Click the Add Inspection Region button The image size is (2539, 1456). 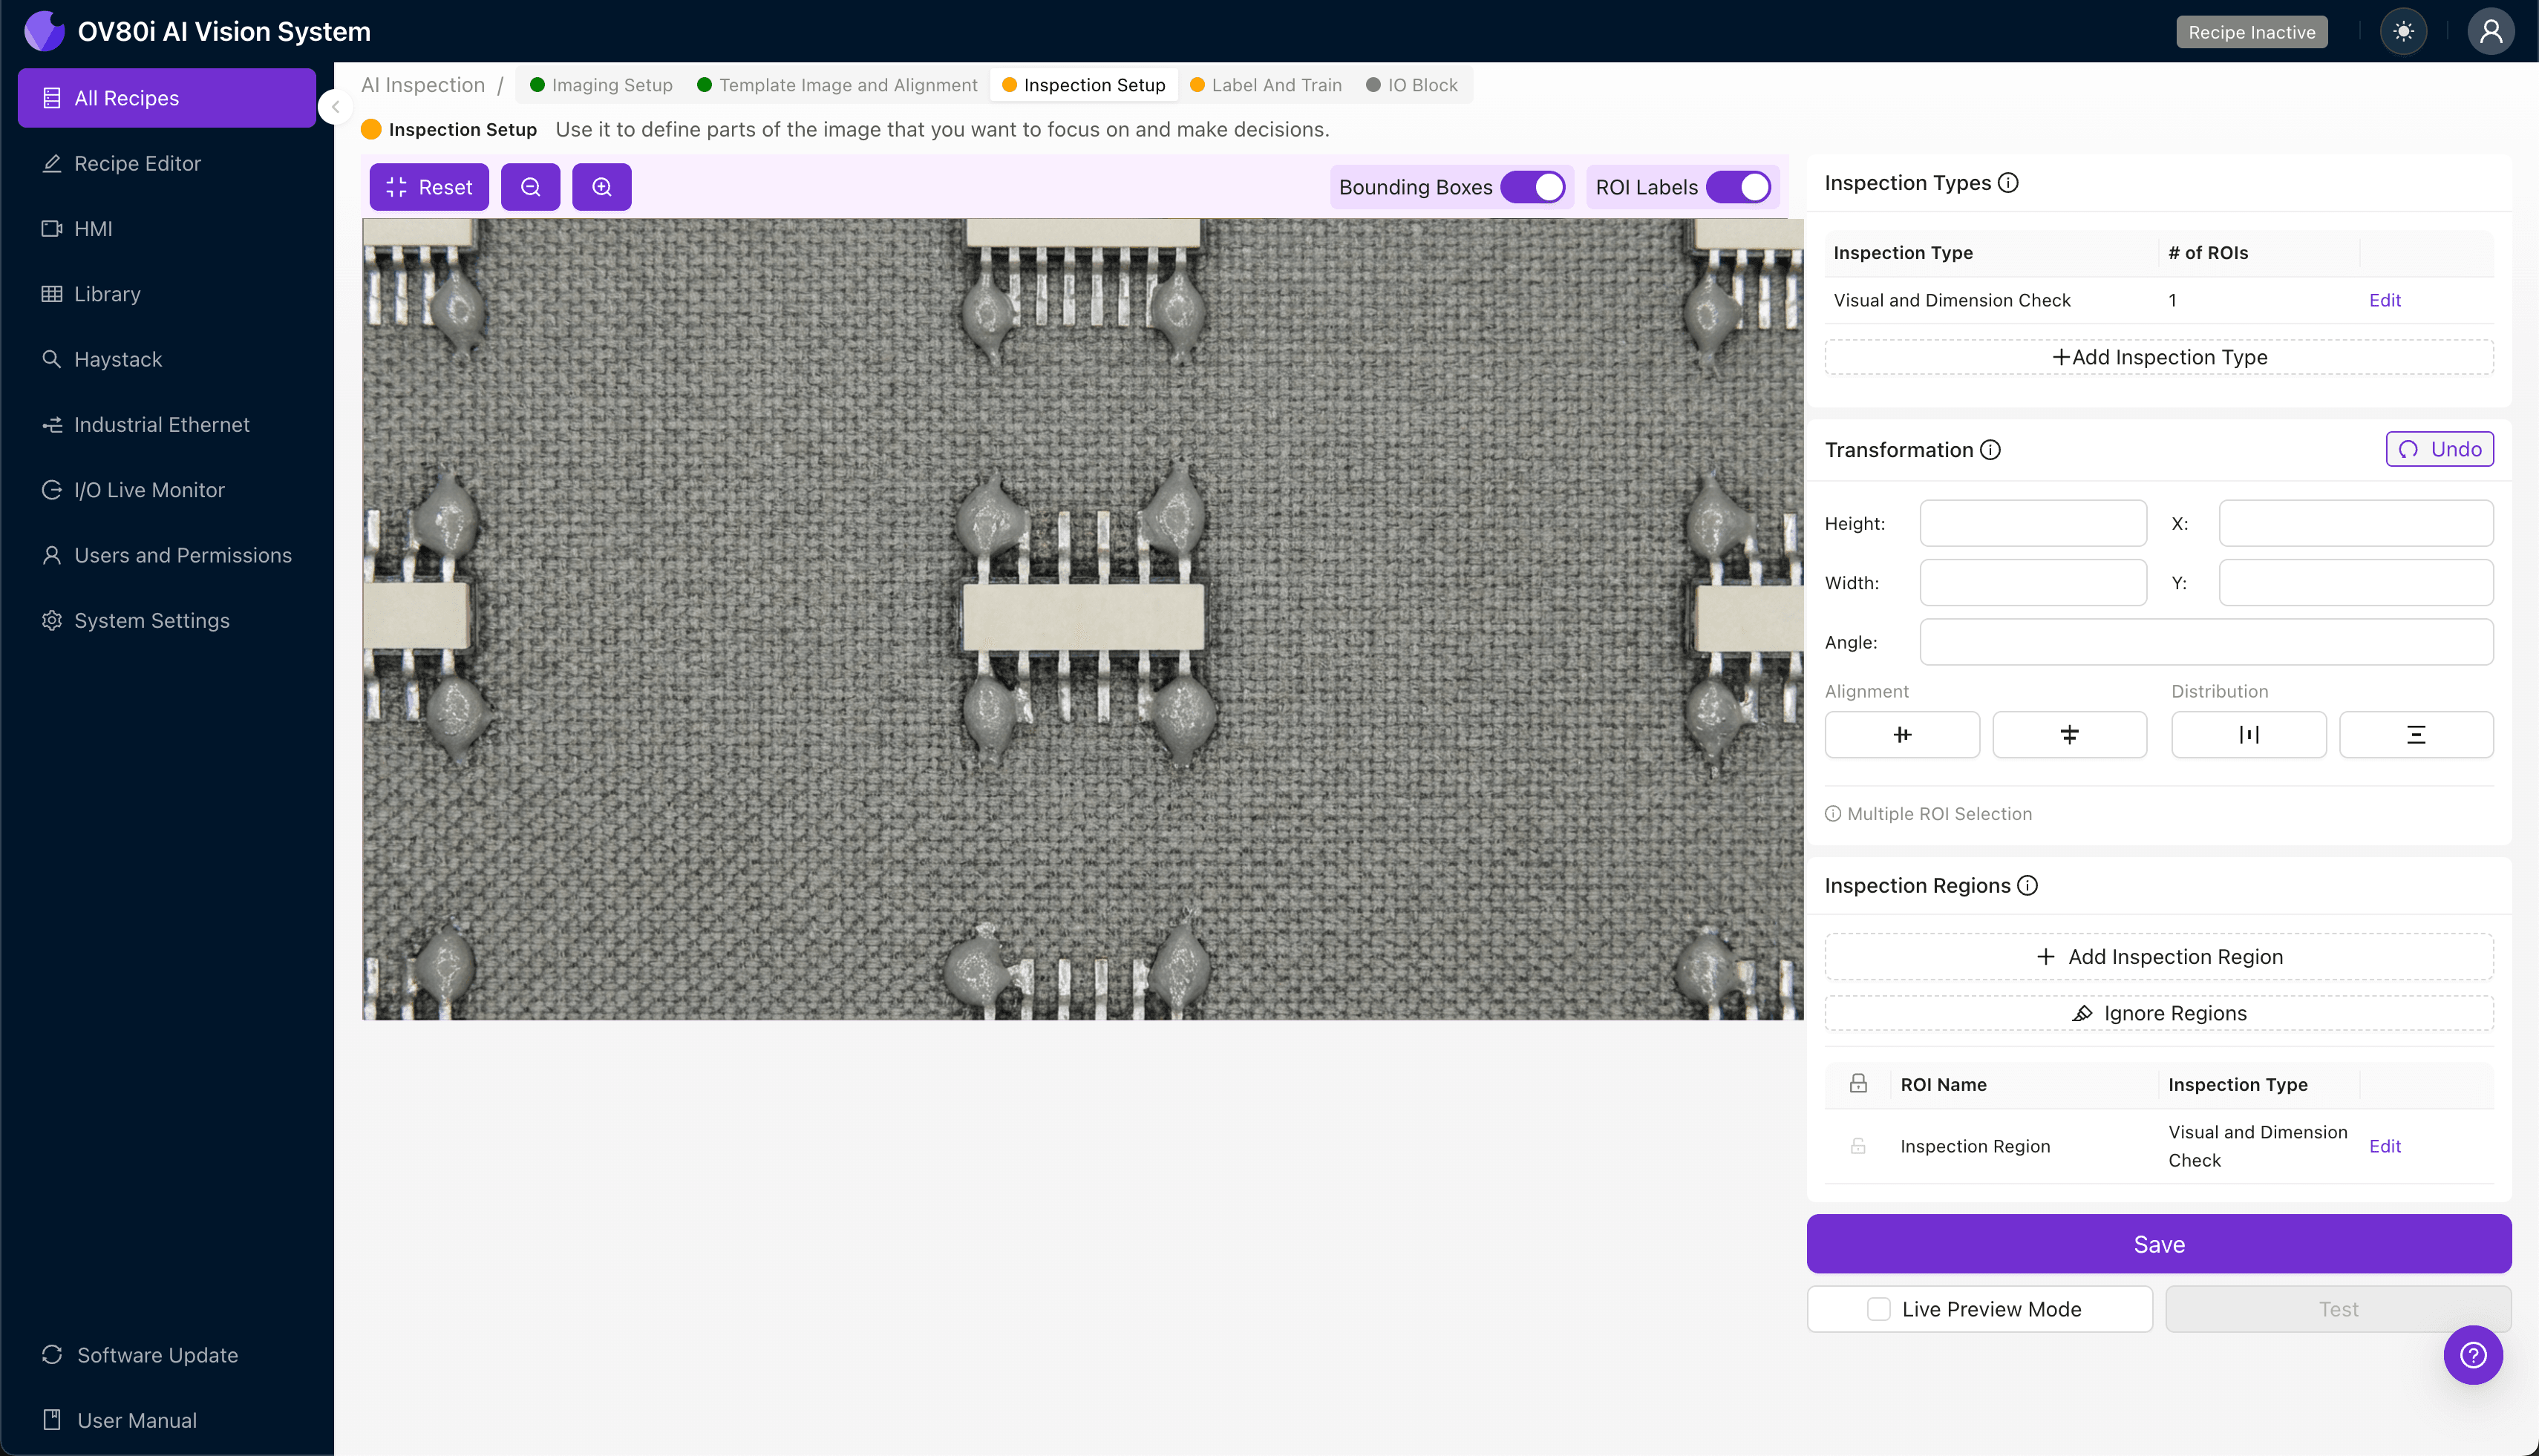coord(2159,957)
